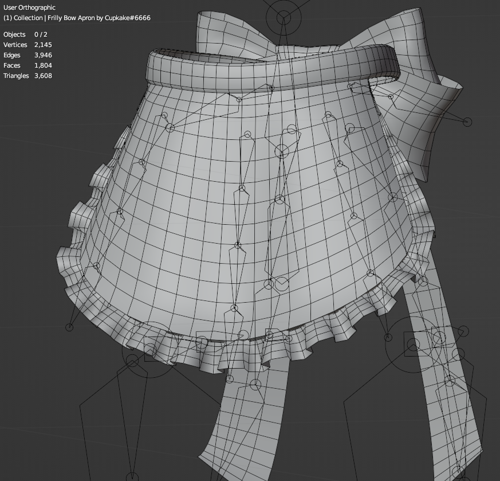Click the small bone tip below the left frills
This screenshot has height=481, width=500.
click(69, 327)
